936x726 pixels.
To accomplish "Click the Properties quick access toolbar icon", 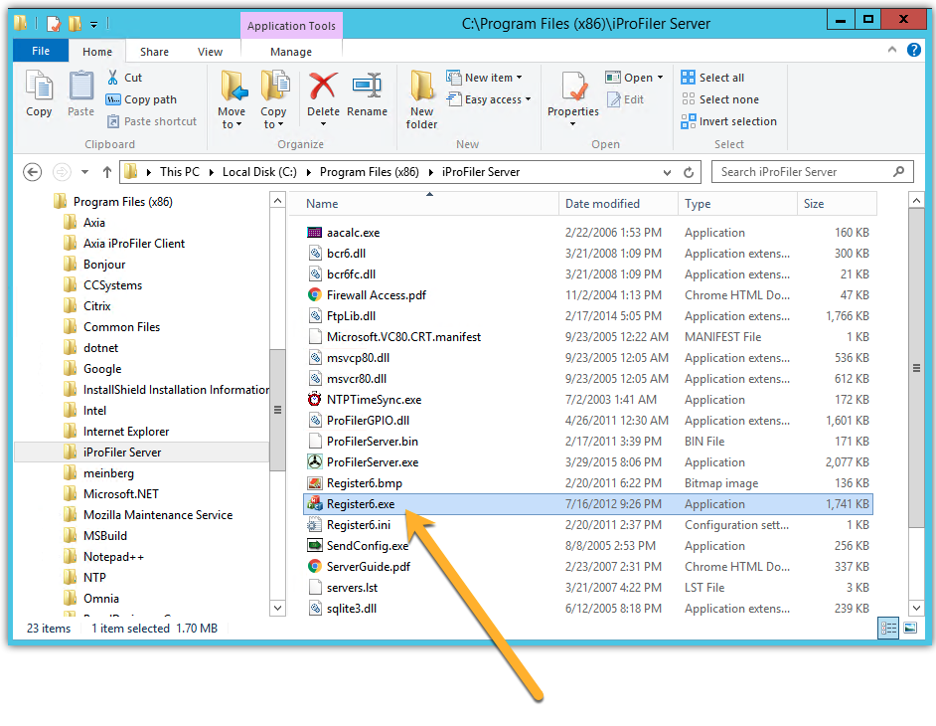I will click(x=54, y=23).
